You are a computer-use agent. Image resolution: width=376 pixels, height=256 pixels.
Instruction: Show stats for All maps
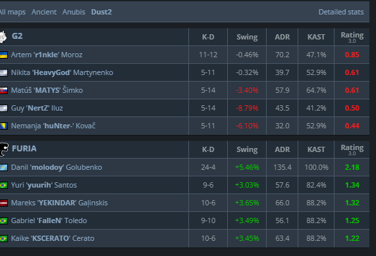[13, 12]
